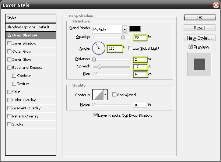Close the Layer Style dialog
This screenshot has width=221, height=162.
pyautogui.click(x=216, y=5)
